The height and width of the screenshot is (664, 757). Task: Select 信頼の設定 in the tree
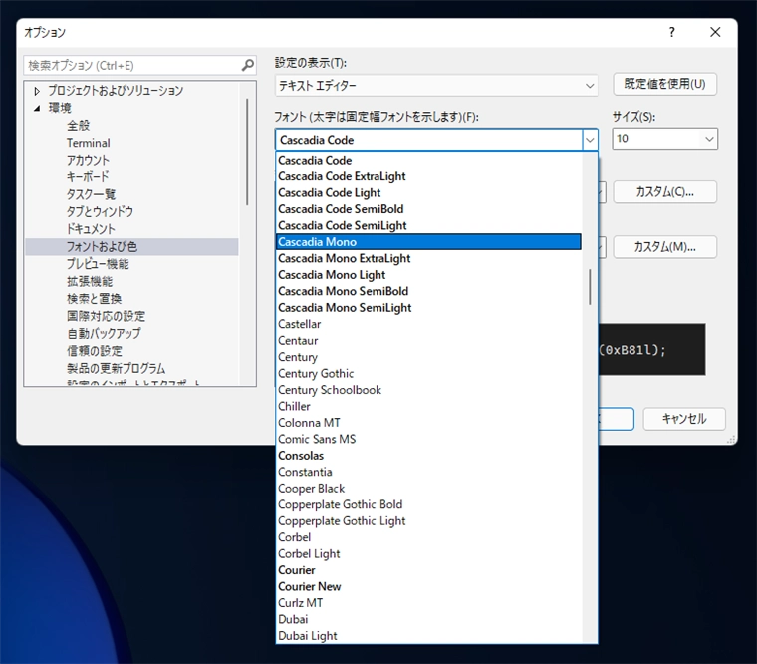tap(95, 351)
